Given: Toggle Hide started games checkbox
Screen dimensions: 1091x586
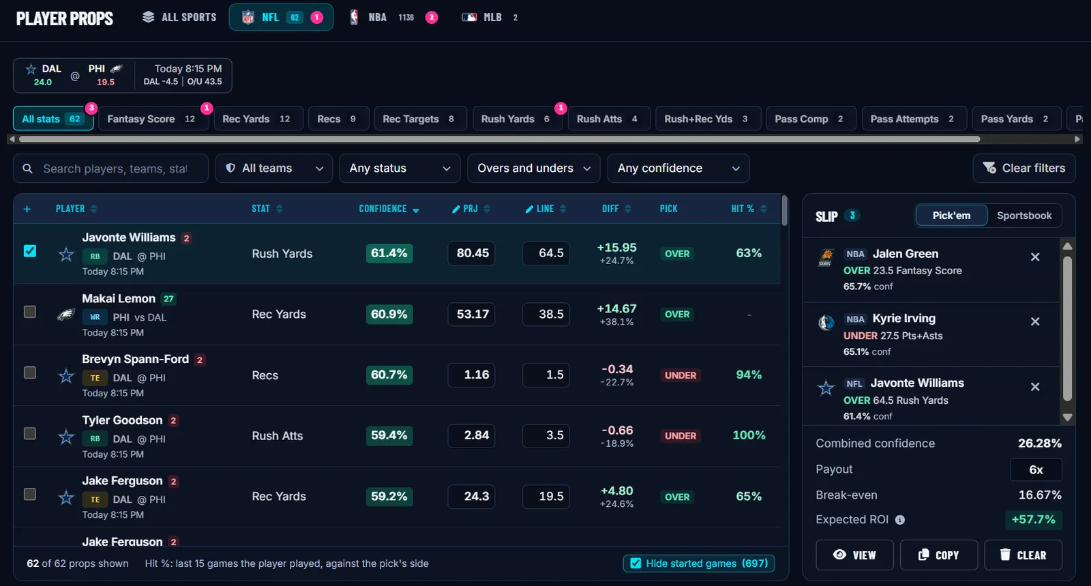Looking at the screenshot, I should point(636,563).
